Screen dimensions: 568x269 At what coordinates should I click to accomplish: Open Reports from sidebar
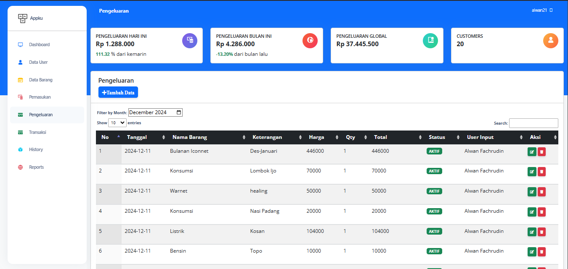pyautogui.click(x=36, y=167)
